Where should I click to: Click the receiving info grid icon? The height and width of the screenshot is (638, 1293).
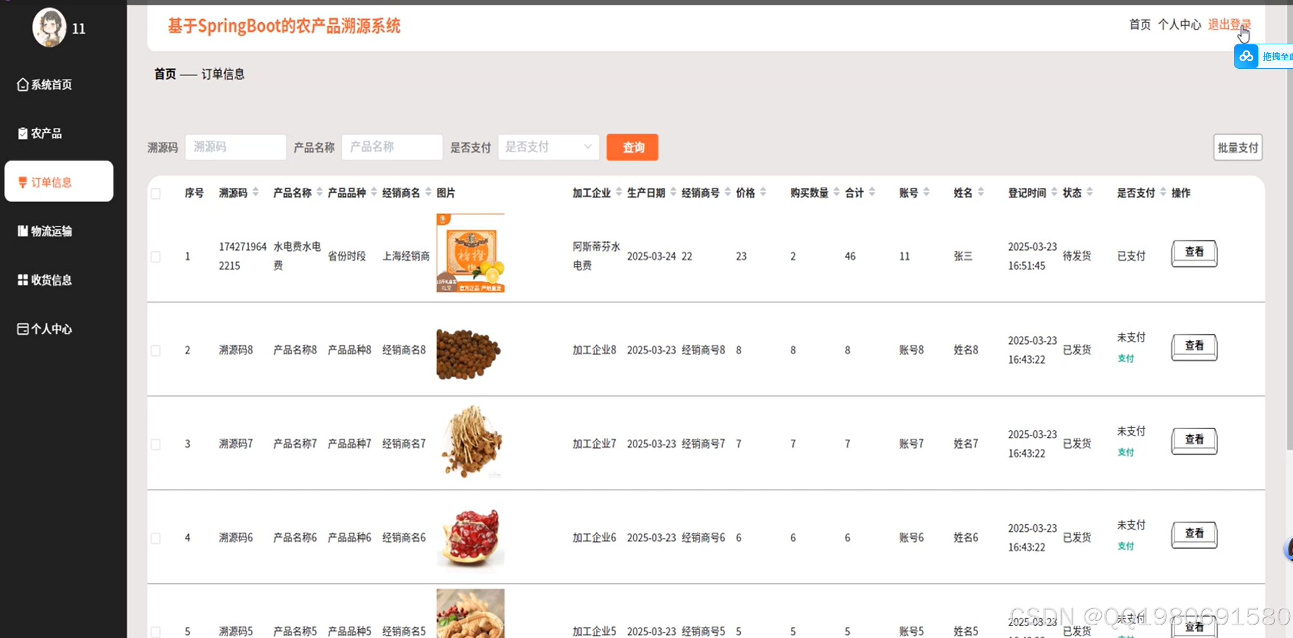[22, 280]
